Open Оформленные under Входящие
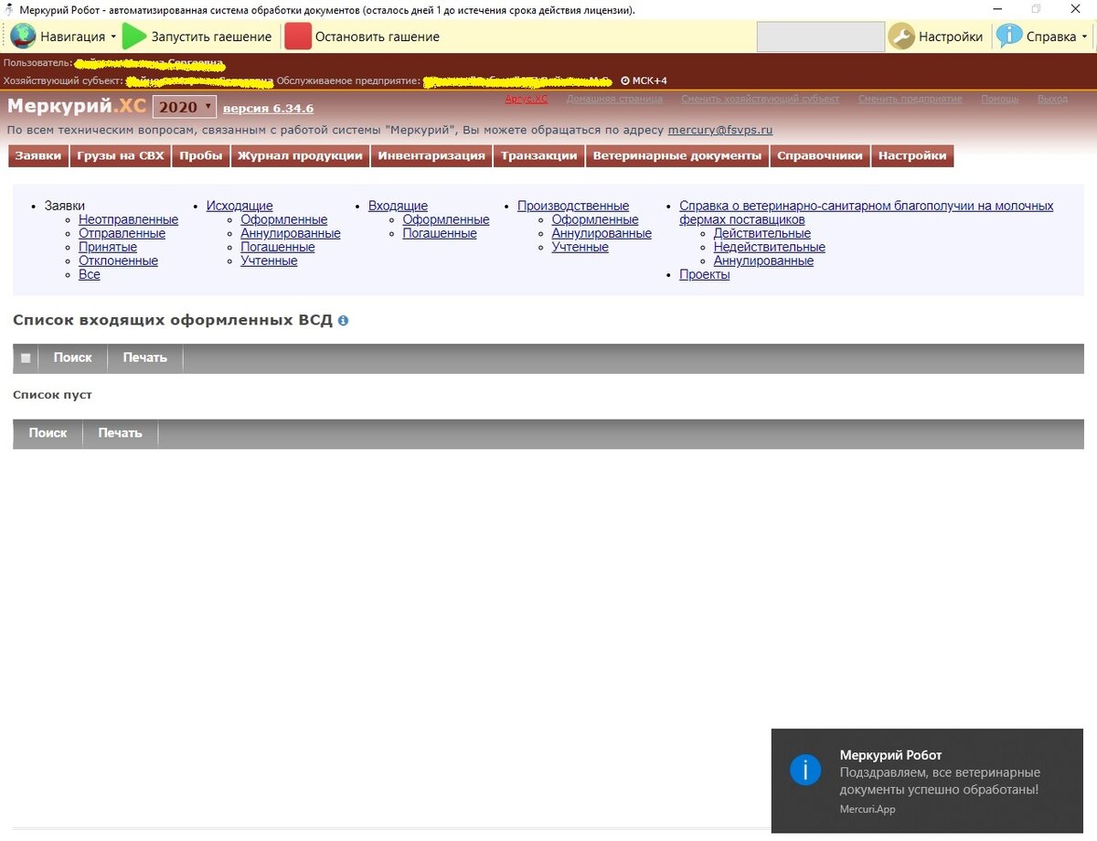This screenshot has height=841, width=1097. (x=446, y=219)
